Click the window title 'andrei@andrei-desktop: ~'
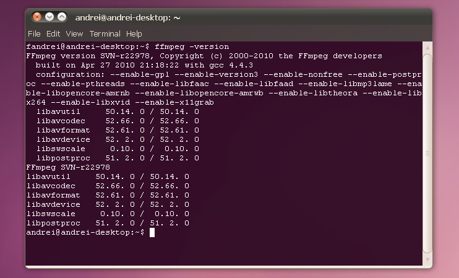The image size is (459, 278). [127, 18]
